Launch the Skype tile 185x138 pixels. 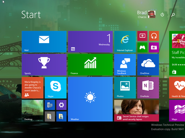56,88
